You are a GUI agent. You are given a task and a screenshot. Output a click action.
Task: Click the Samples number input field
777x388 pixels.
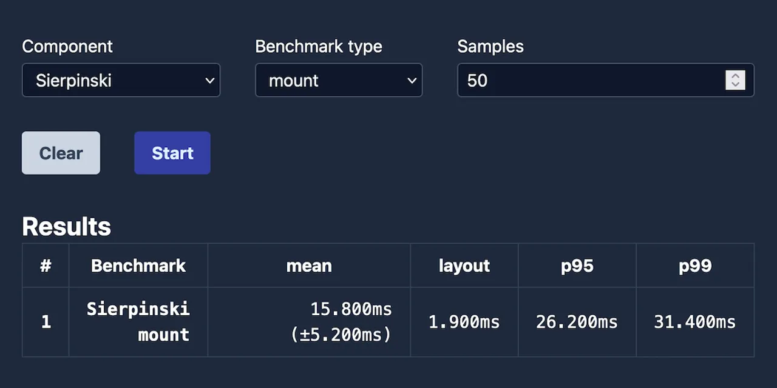589,81
